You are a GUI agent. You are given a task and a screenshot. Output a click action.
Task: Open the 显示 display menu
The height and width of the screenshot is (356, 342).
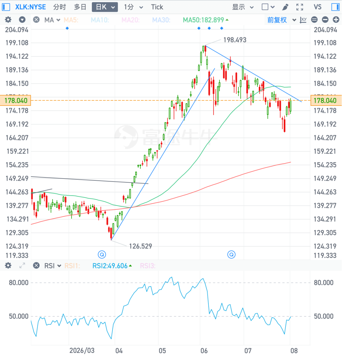[243, 7]
